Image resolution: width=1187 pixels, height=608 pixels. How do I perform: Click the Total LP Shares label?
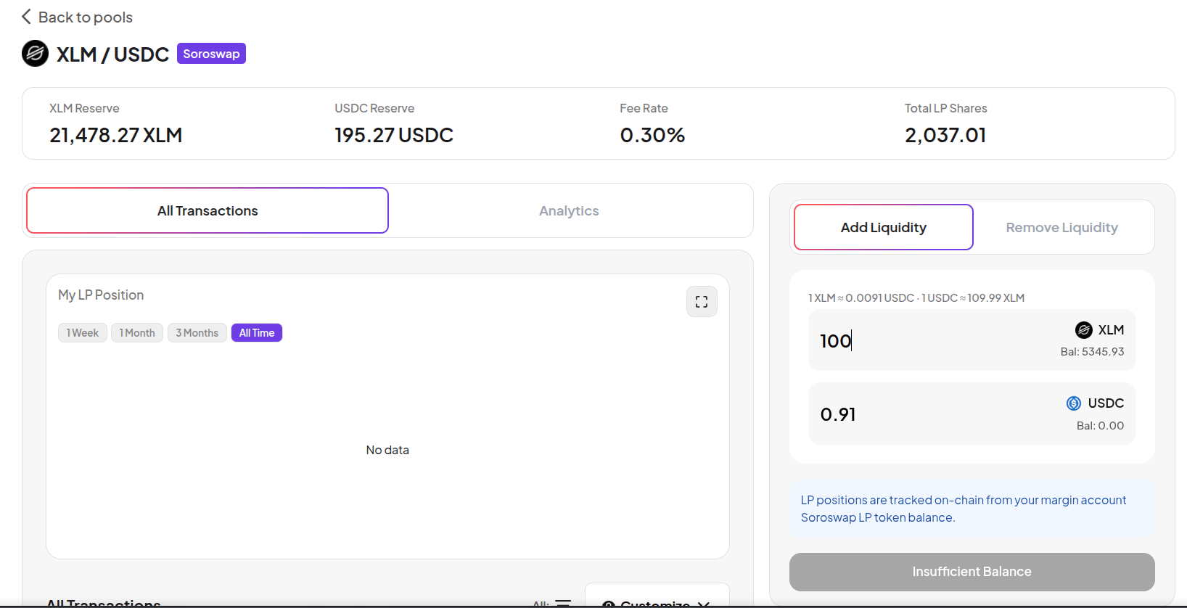point(945,108)
